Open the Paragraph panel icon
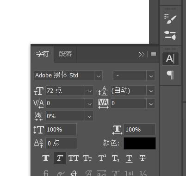This screenshot has width=186, height=176. click(170, 75)
